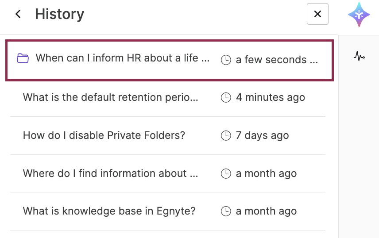Click the activity pulse icon in the sidebar

[359, 56]
